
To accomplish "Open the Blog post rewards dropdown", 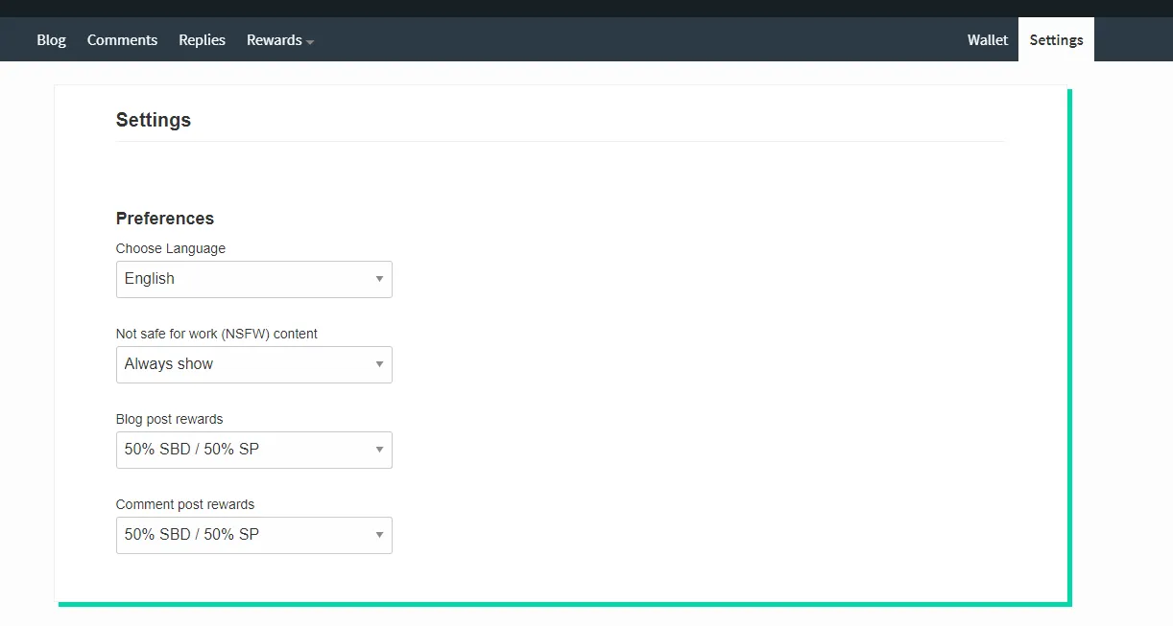I will pos(254,450).
